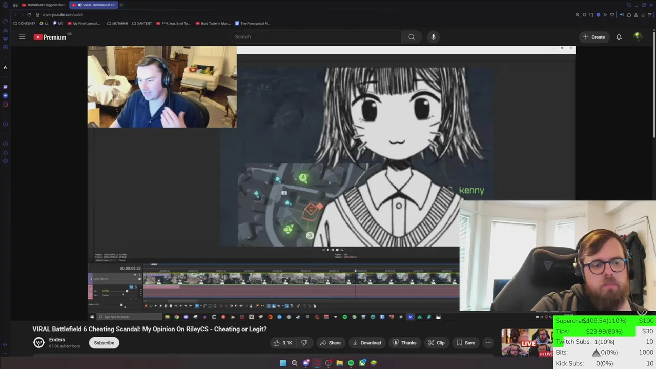Open more actions ellipsis menu
The image size is (656, 369).
488,343
